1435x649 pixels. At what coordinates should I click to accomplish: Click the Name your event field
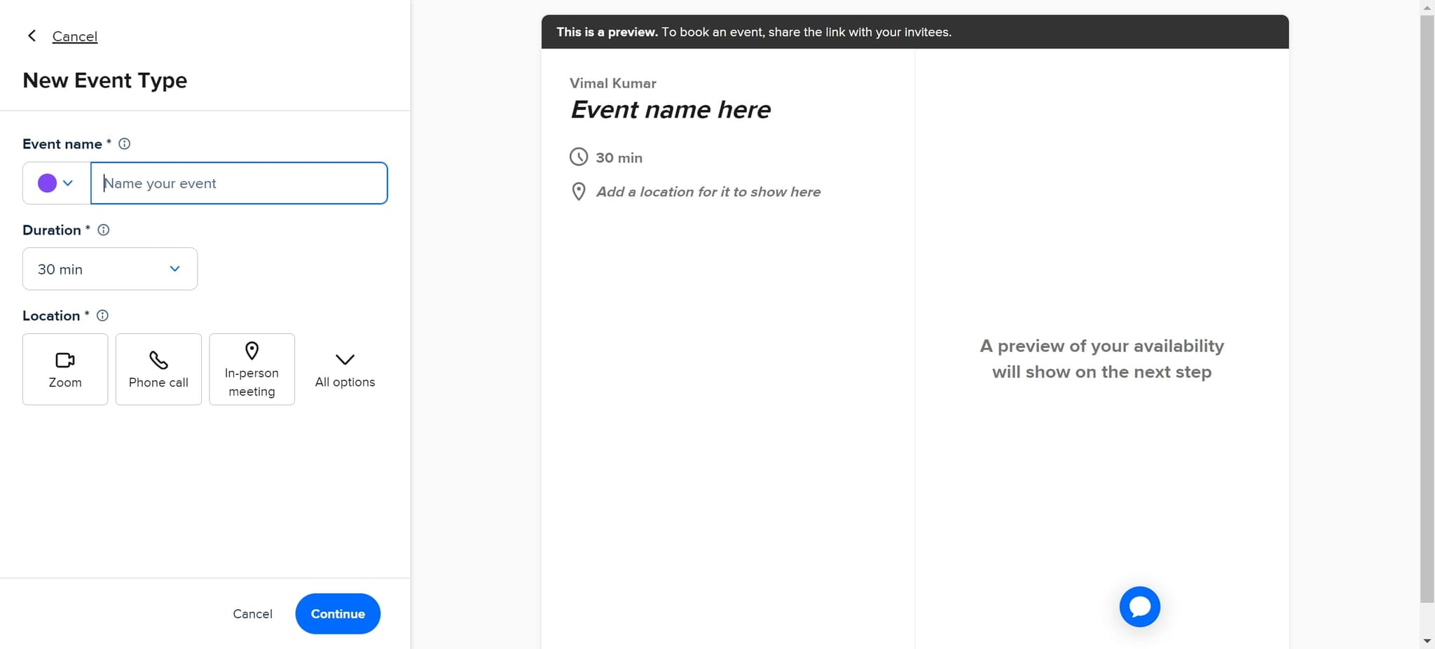[x=238, y=183]
